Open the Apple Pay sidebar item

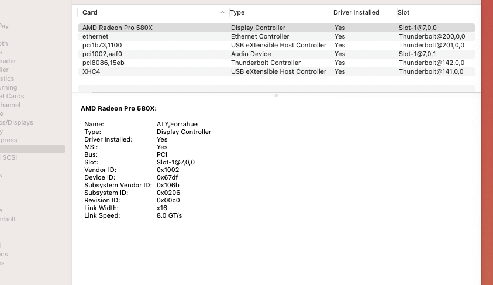(5, 26)
